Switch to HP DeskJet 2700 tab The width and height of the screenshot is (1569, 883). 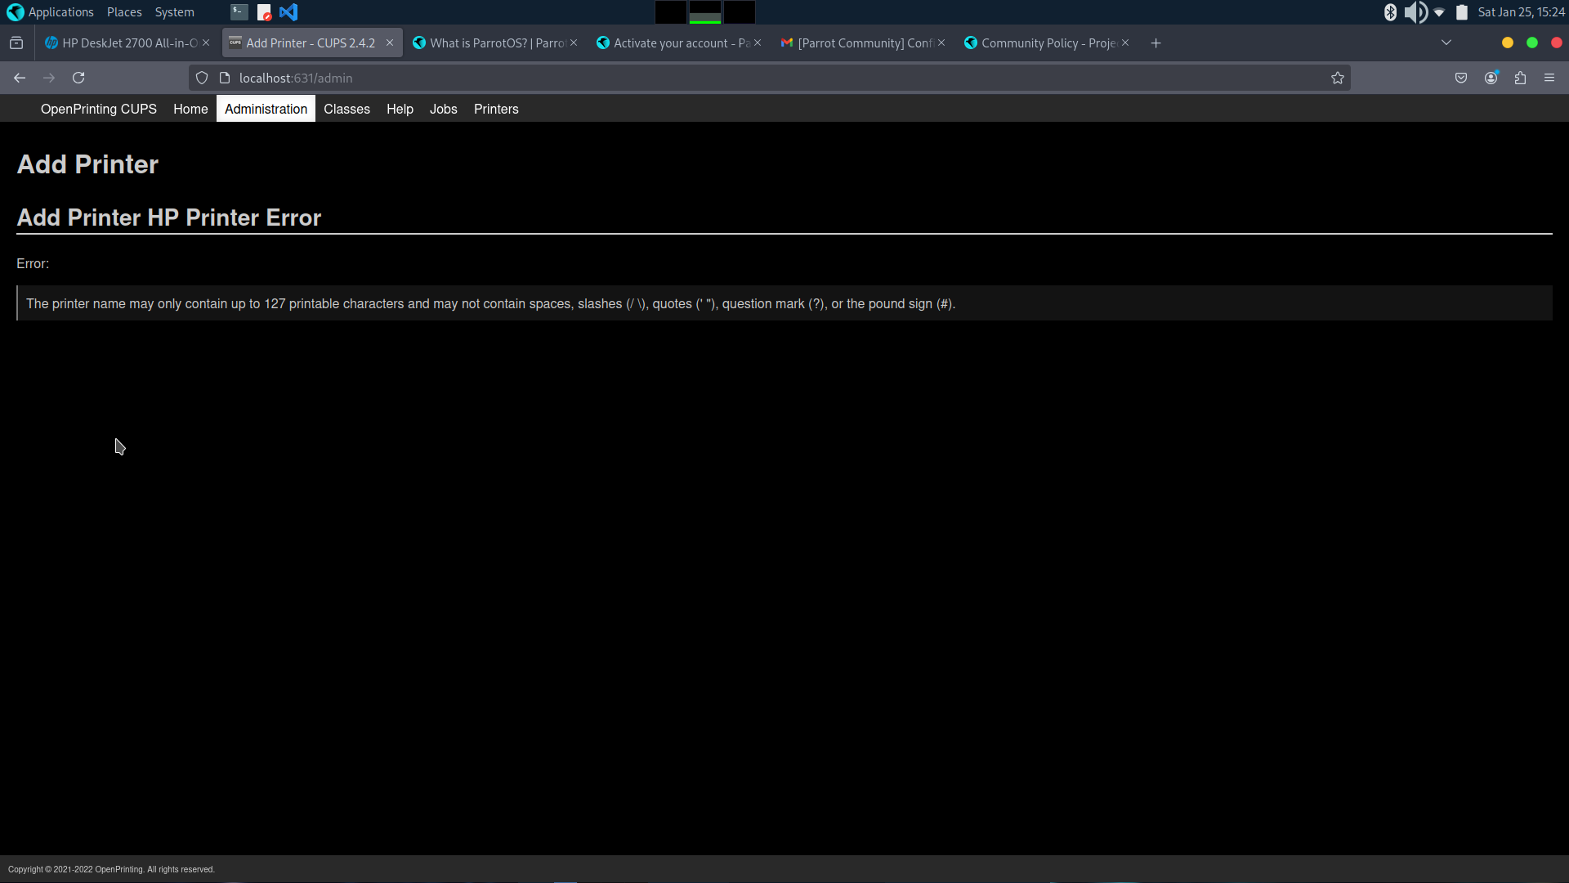pyautogui.click(x=122, y=43)
